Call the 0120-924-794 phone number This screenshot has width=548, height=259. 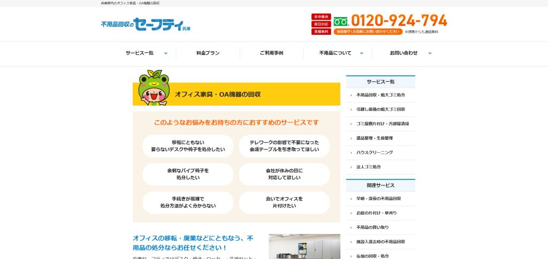(399, 20)
